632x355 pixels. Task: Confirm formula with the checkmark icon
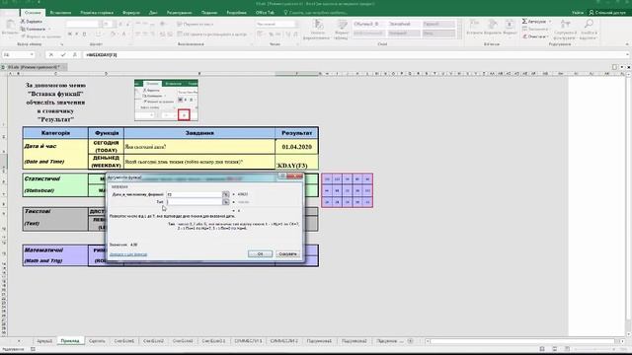[x=63, y=55]
